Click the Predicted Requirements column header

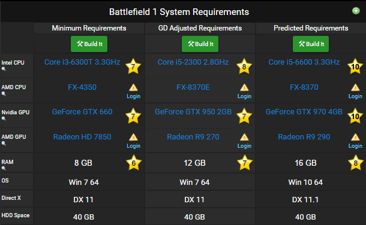311,28
